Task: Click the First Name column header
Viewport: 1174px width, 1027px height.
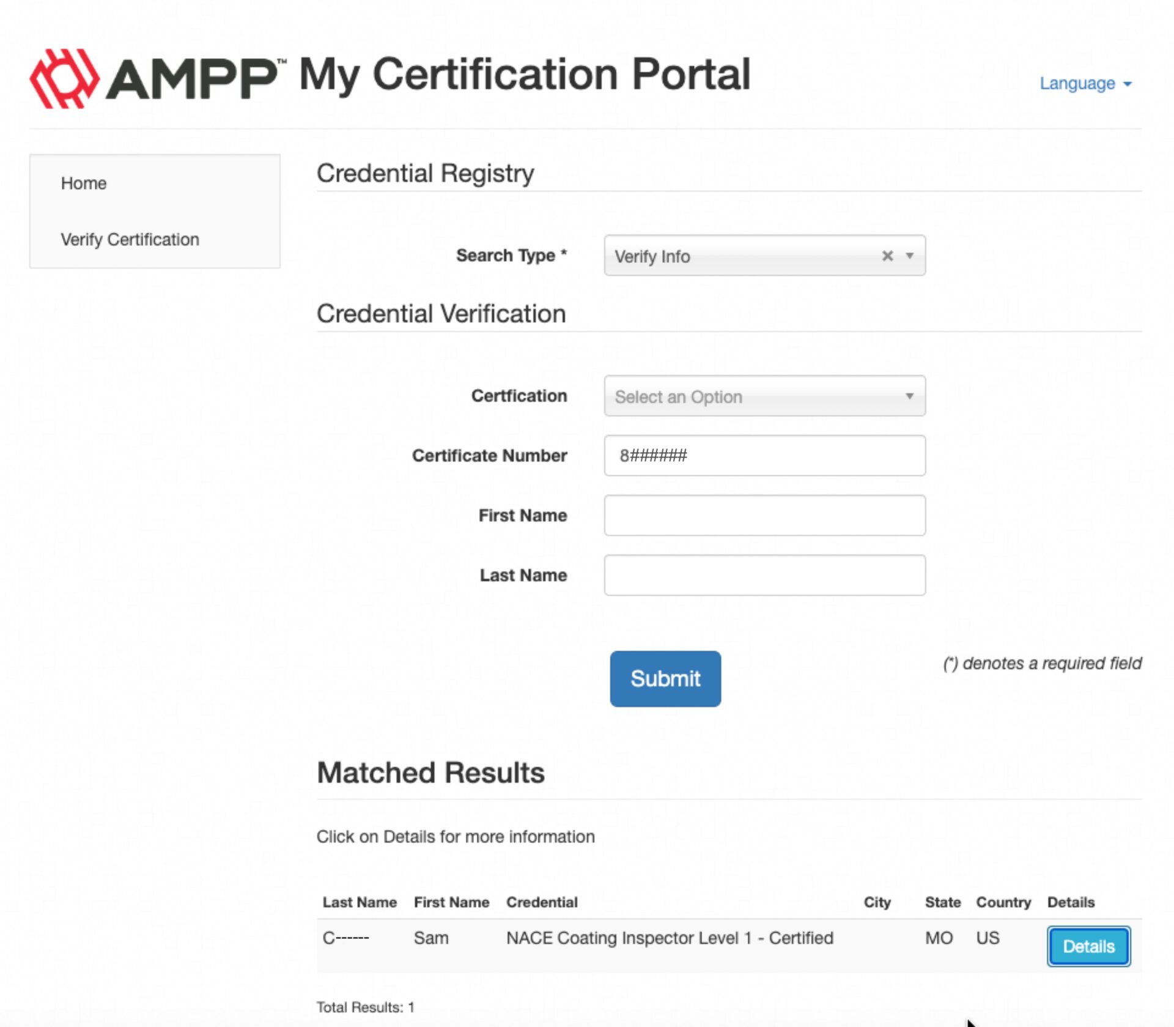Action: coord(451,902)
